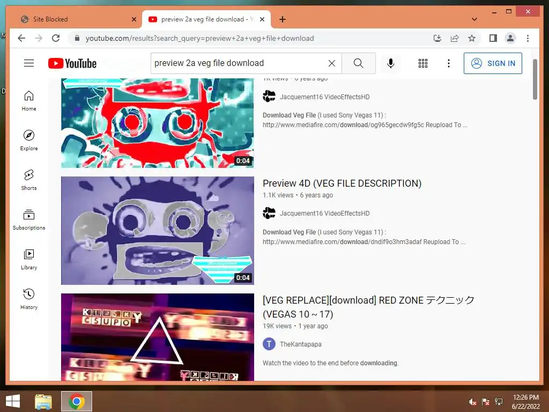
Task: Click the muted volume tray icon
Action: pos(472,402)
